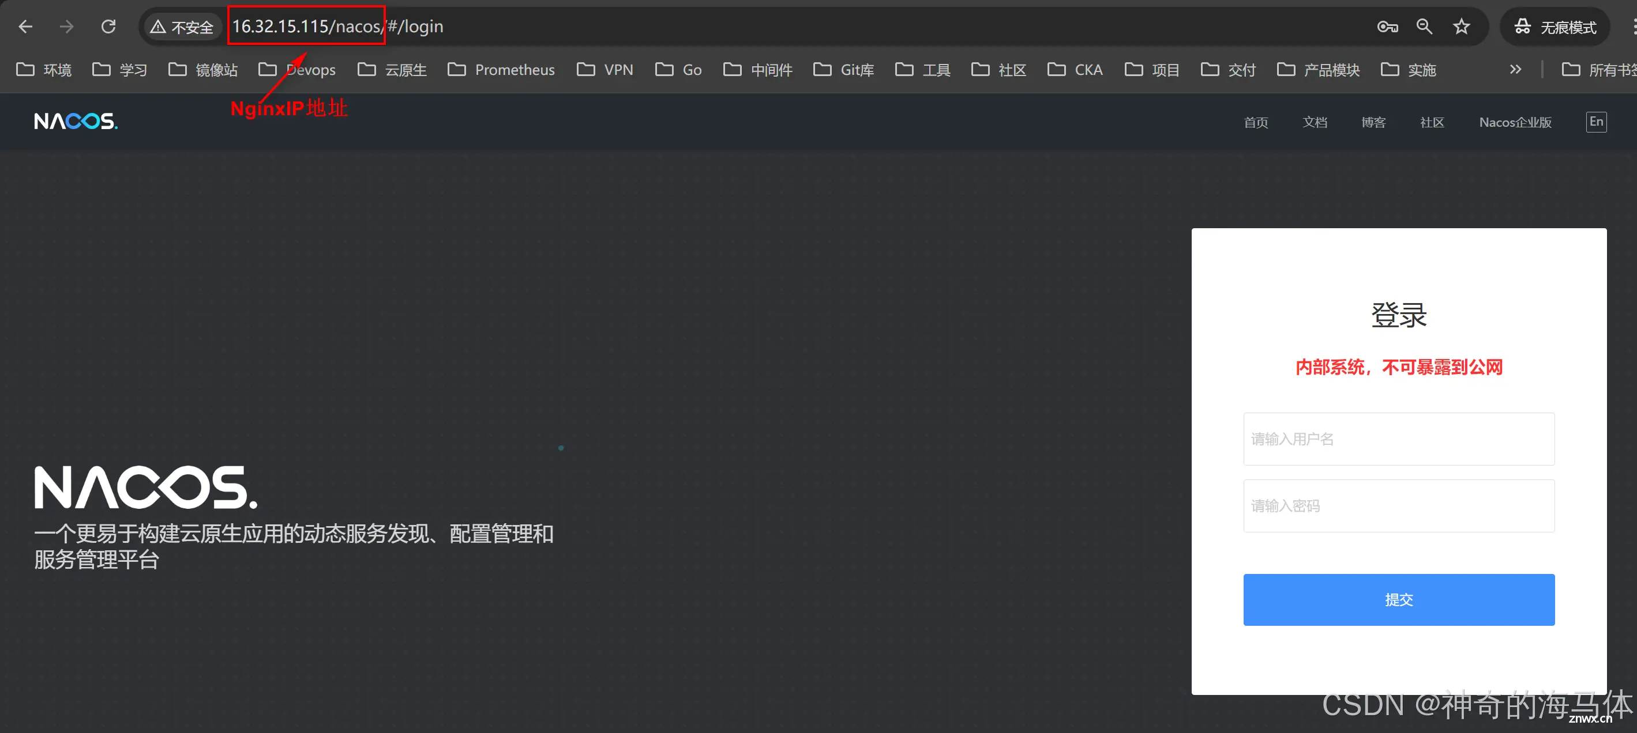Click the not secure warning badge
Viewport: 1637px width, 733px height.
[x=182, y=27]
